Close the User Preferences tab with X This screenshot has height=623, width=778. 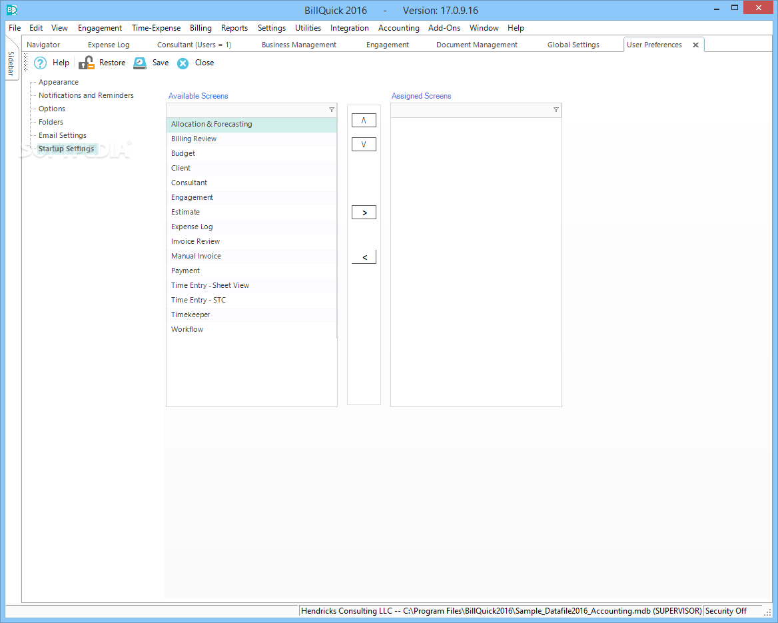point(695,45)
